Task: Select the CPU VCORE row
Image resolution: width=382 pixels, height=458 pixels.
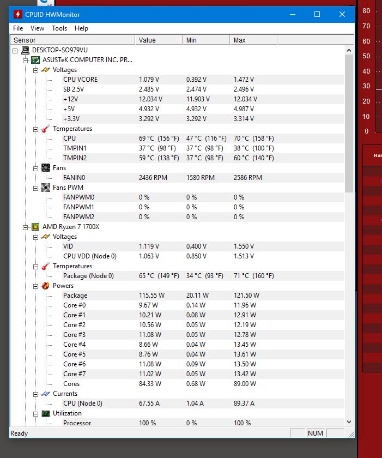Action: [x=203, y=80]
